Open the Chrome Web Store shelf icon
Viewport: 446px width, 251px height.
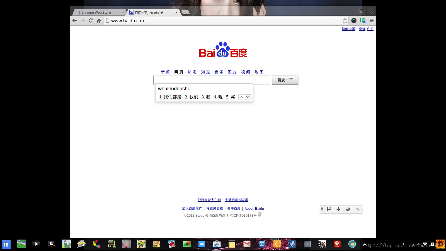[x=217, y=244]
